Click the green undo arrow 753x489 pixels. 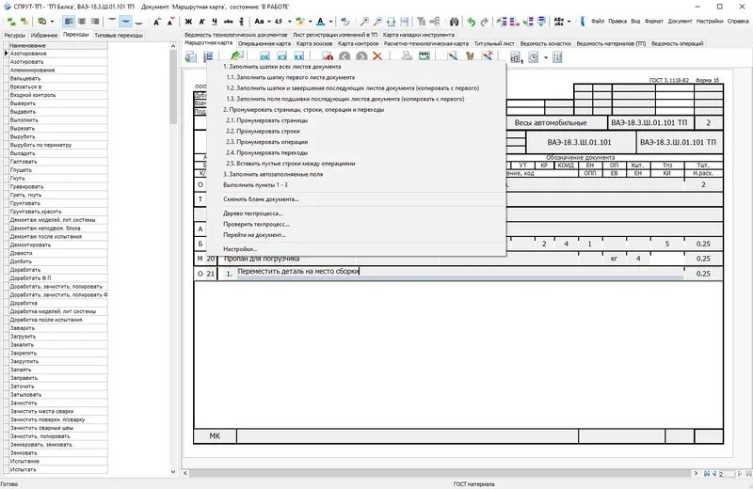[x=472, y=22]
